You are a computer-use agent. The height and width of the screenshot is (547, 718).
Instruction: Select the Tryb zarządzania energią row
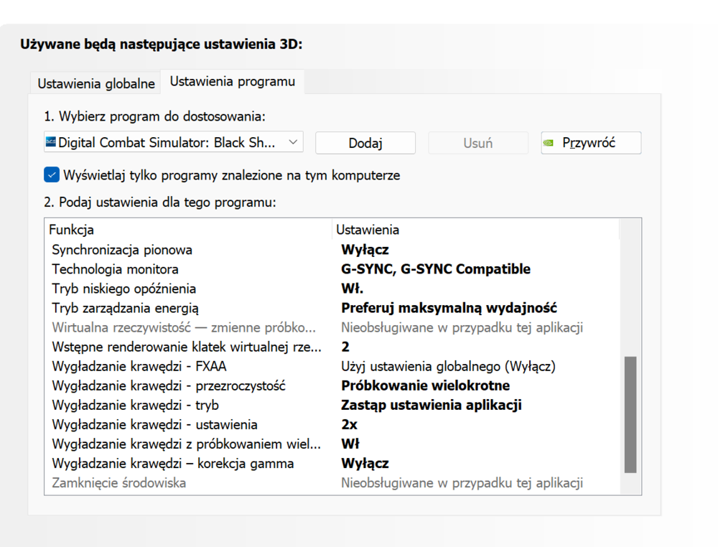[332, 308]
